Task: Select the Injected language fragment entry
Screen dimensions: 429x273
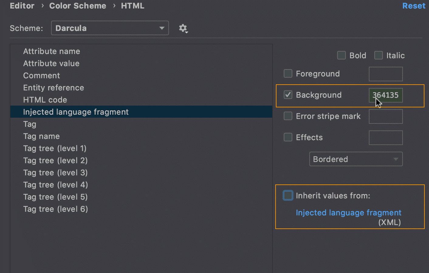Action: [76, 112]
